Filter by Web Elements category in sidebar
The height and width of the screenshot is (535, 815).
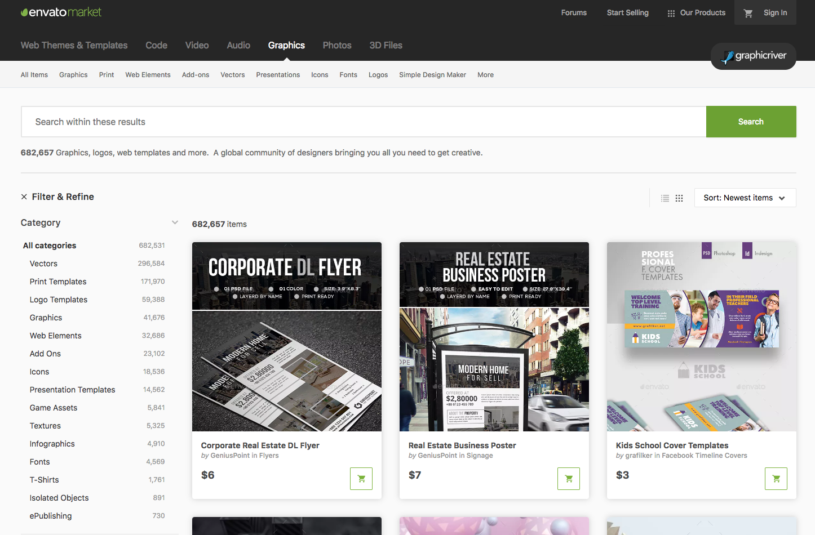coord(55,336)
